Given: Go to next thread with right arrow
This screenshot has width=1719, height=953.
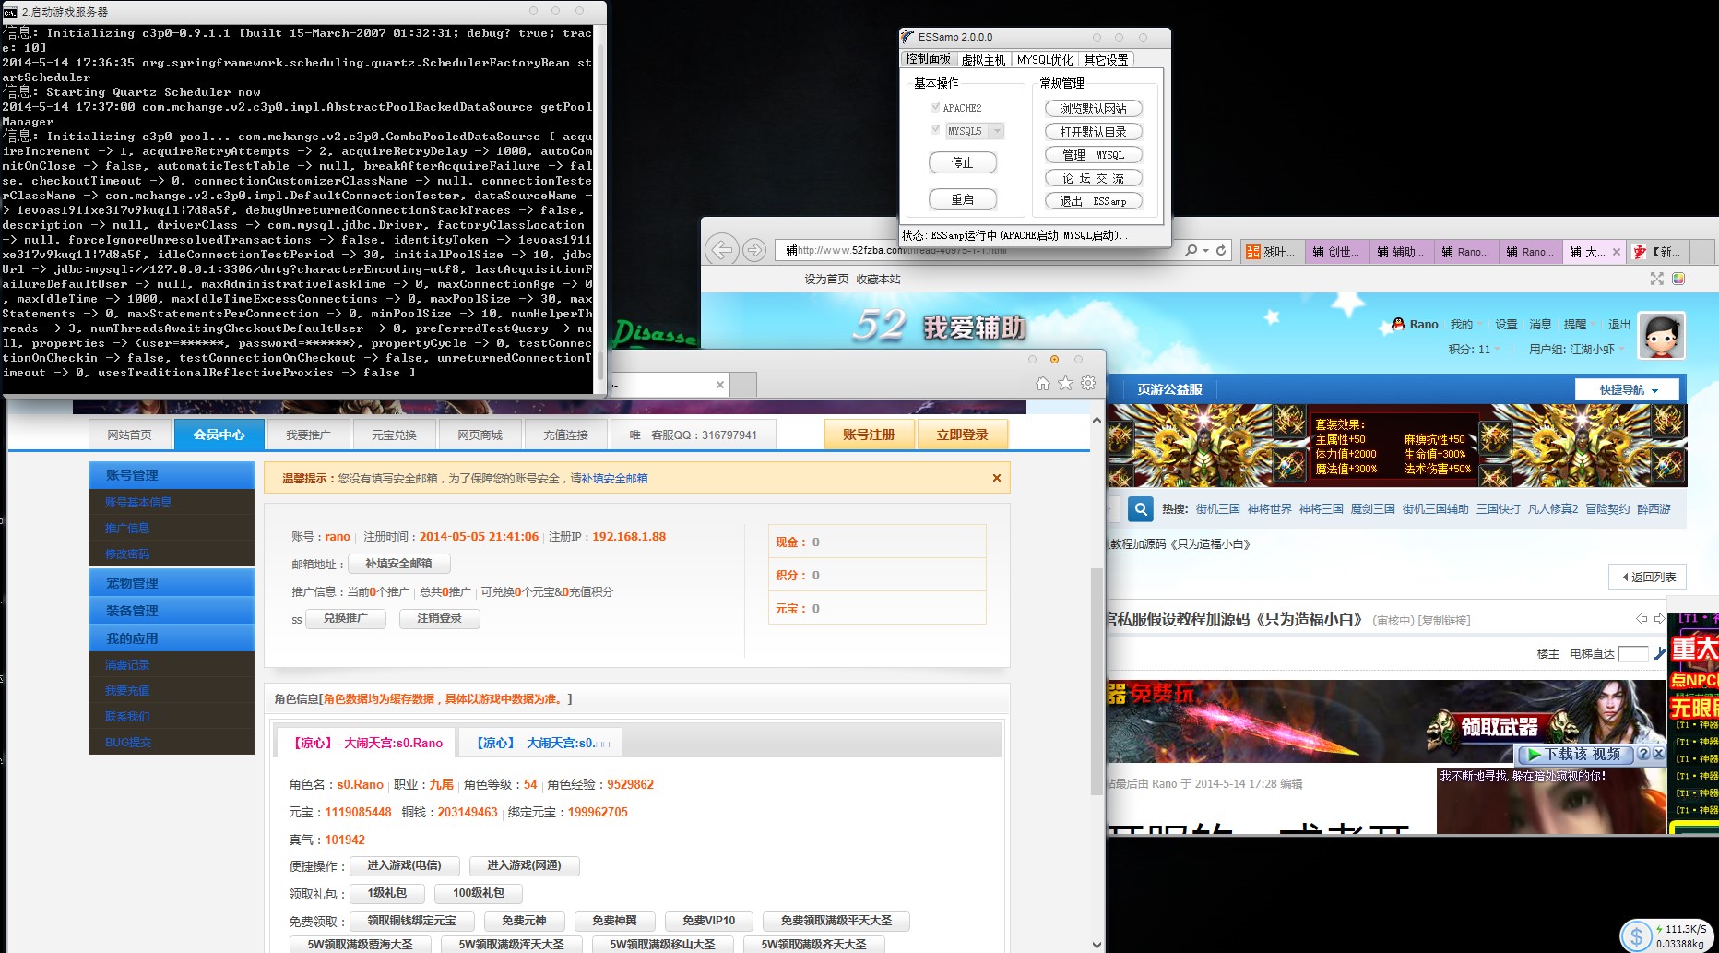Looking at the screenshot, I should [x=1659, y=619].
